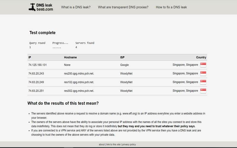Viewport: 237px width, 148px height.
Task: Click IP address 74.63.20.251
Action: [x=36, y=91]
